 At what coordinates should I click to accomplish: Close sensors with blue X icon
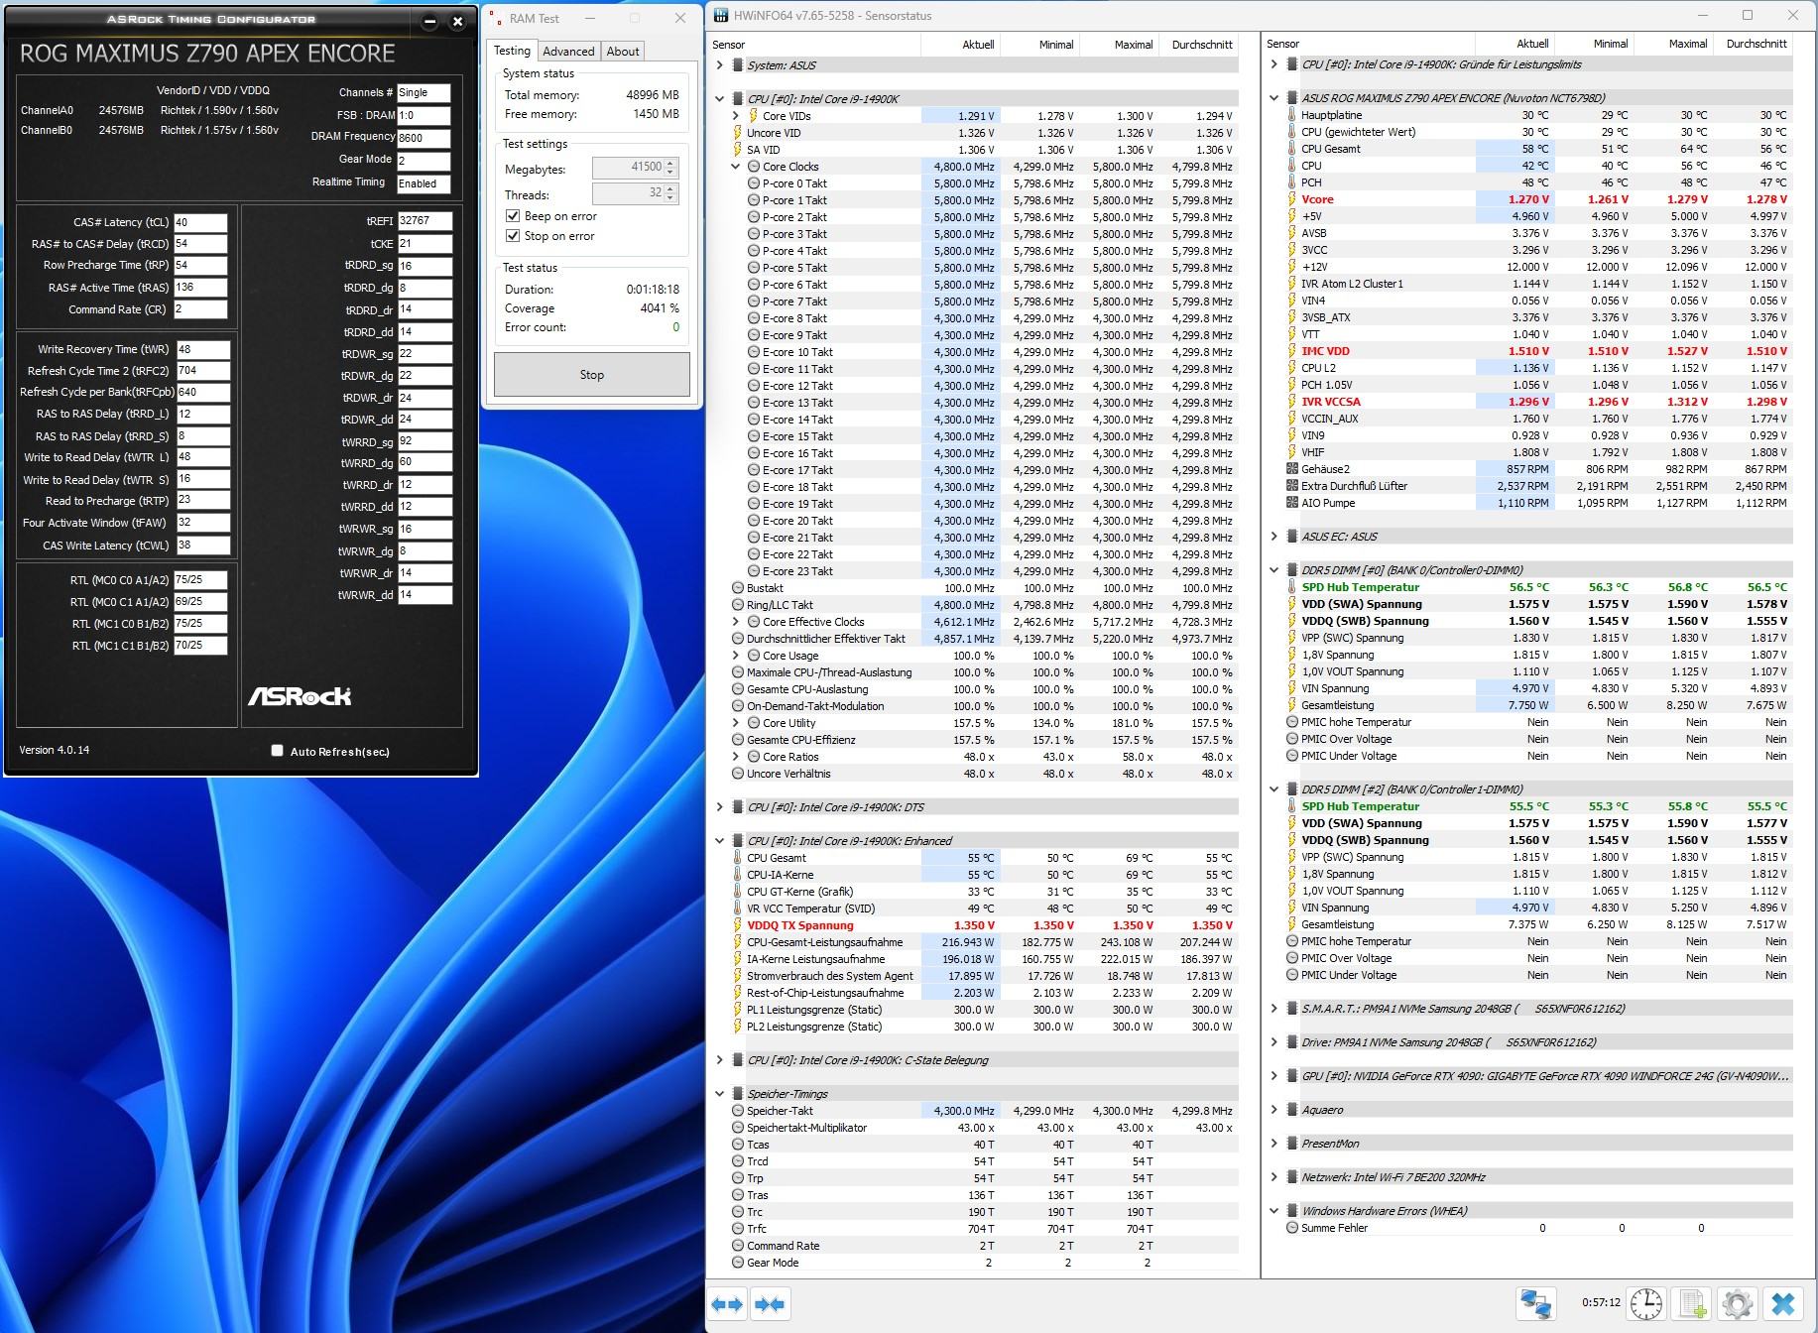[x=1783, y=1303]
